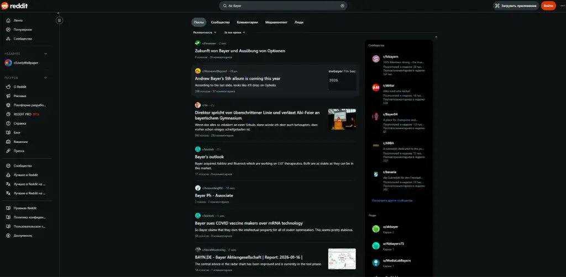The image size is (566, 277).
Task: Click the r/biotech label on Bayer's outlook
Action: tap(208, 150)
